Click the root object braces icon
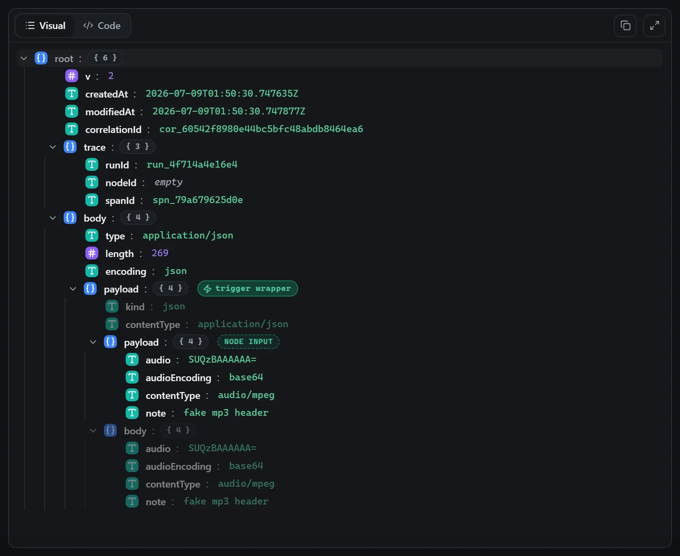680x556 pixels. (x=41, y=58)
